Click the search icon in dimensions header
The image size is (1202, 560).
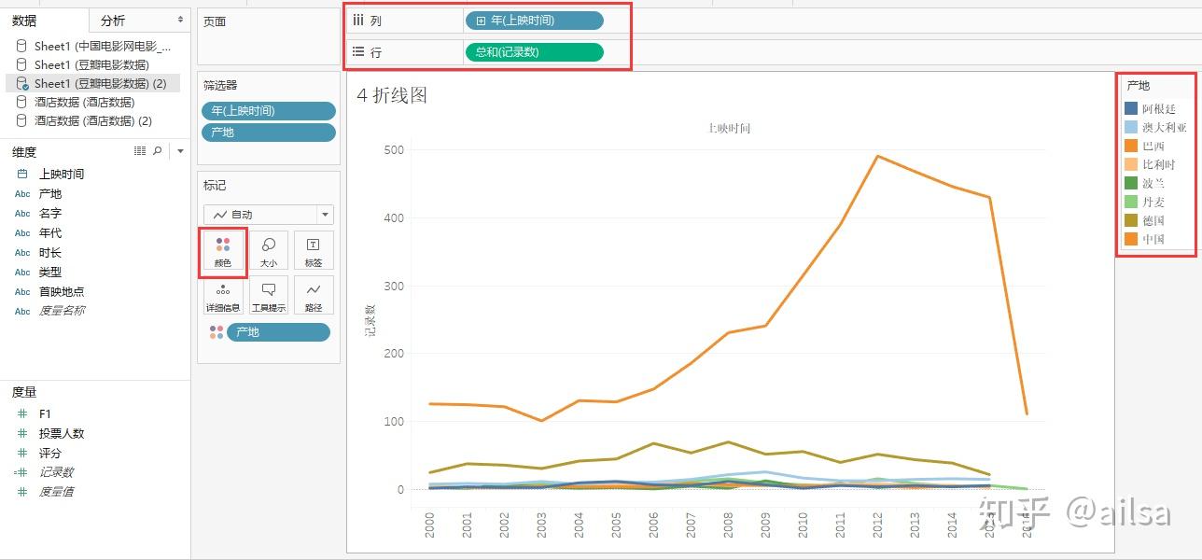[x=158, y=151]
